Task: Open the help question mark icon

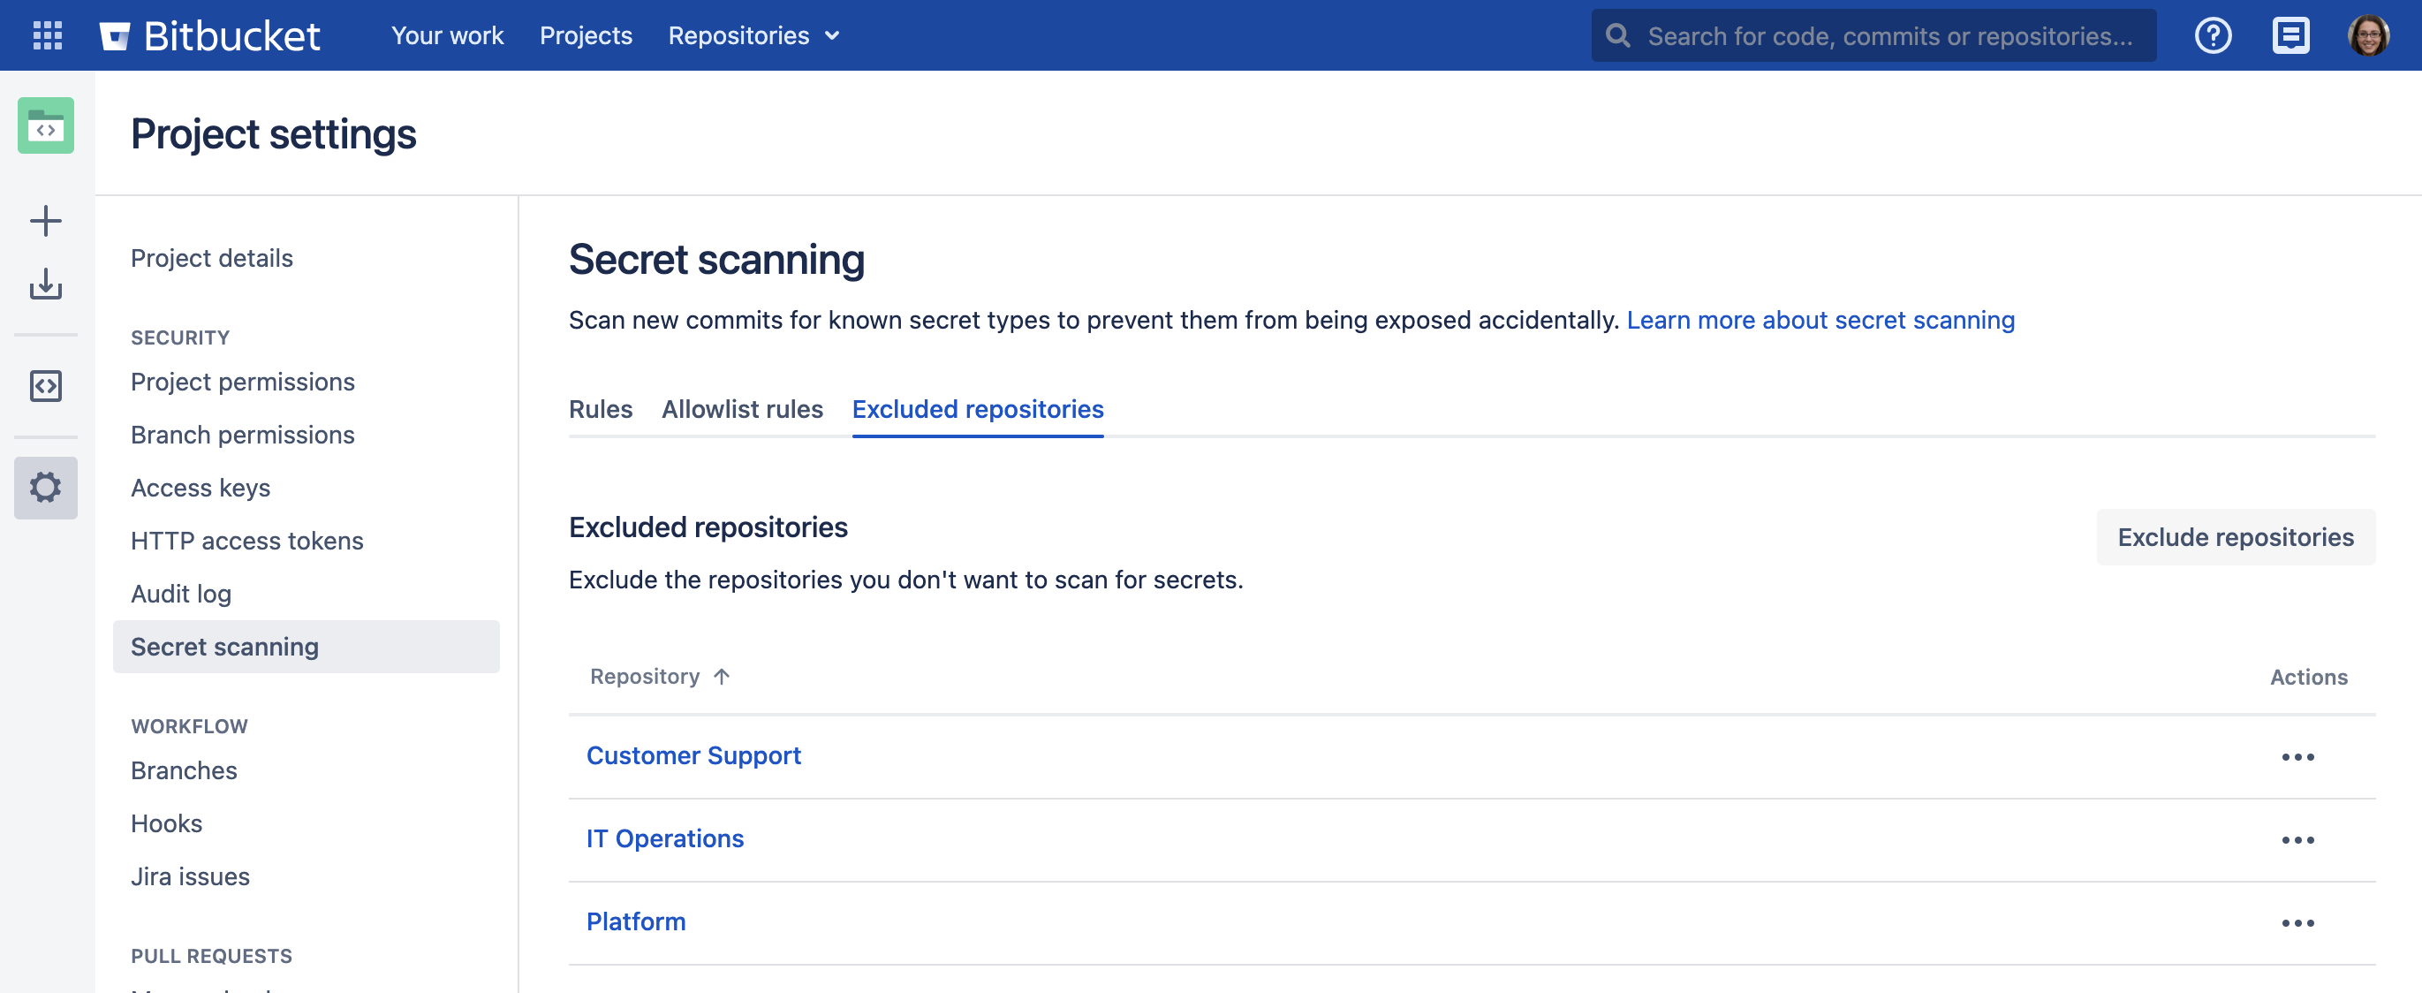Action: pos(2213,35)
